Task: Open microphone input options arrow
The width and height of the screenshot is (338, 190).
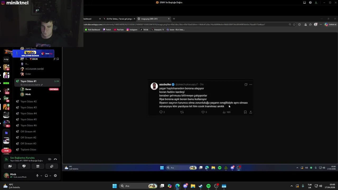Action: click(41, 175)
